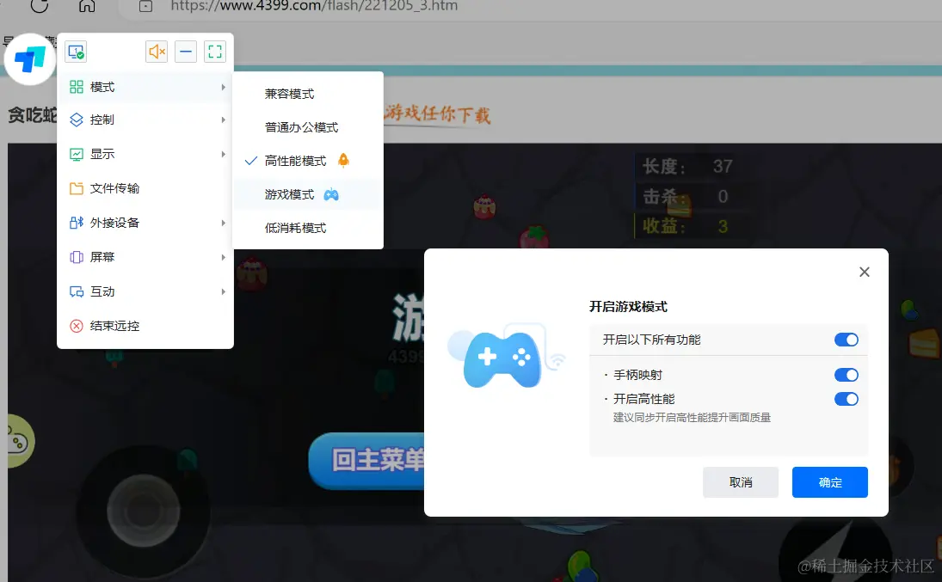Click the 回主菜单 game button
Screen dimensions: 942x582
coord(367,461)
